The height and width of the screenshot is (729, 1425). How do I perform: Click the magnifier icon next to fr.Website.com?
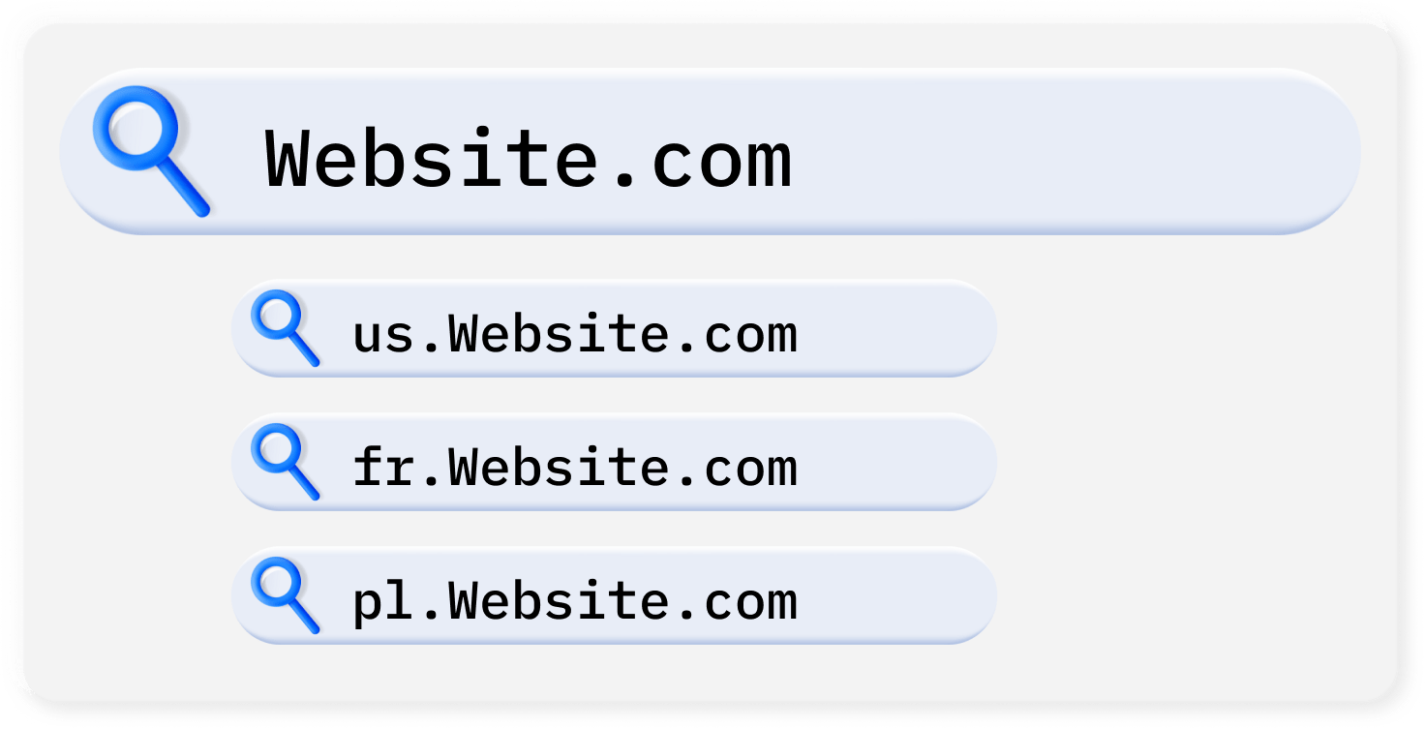coord(285,462)
